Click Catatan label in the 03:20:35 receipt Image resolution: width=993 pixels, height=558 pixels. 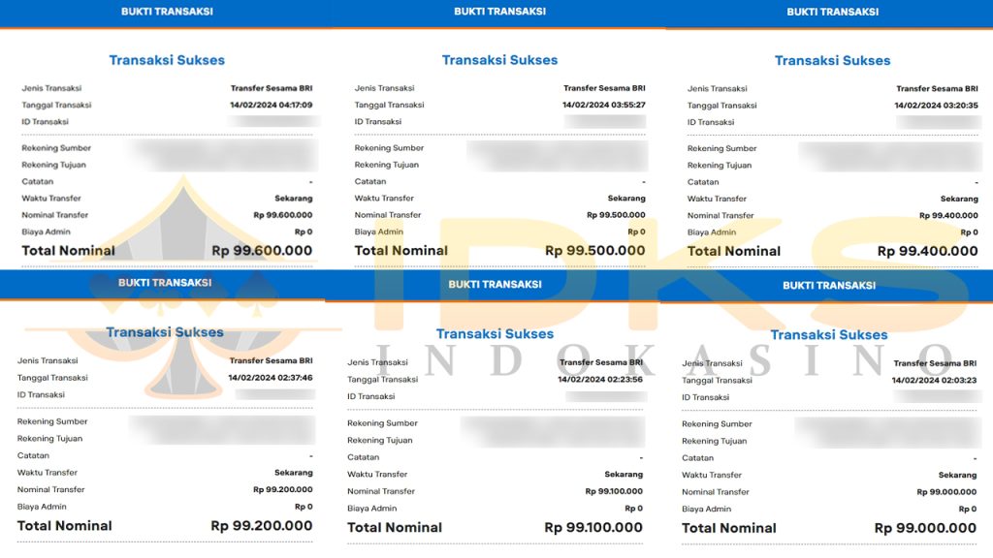point(703,182)
